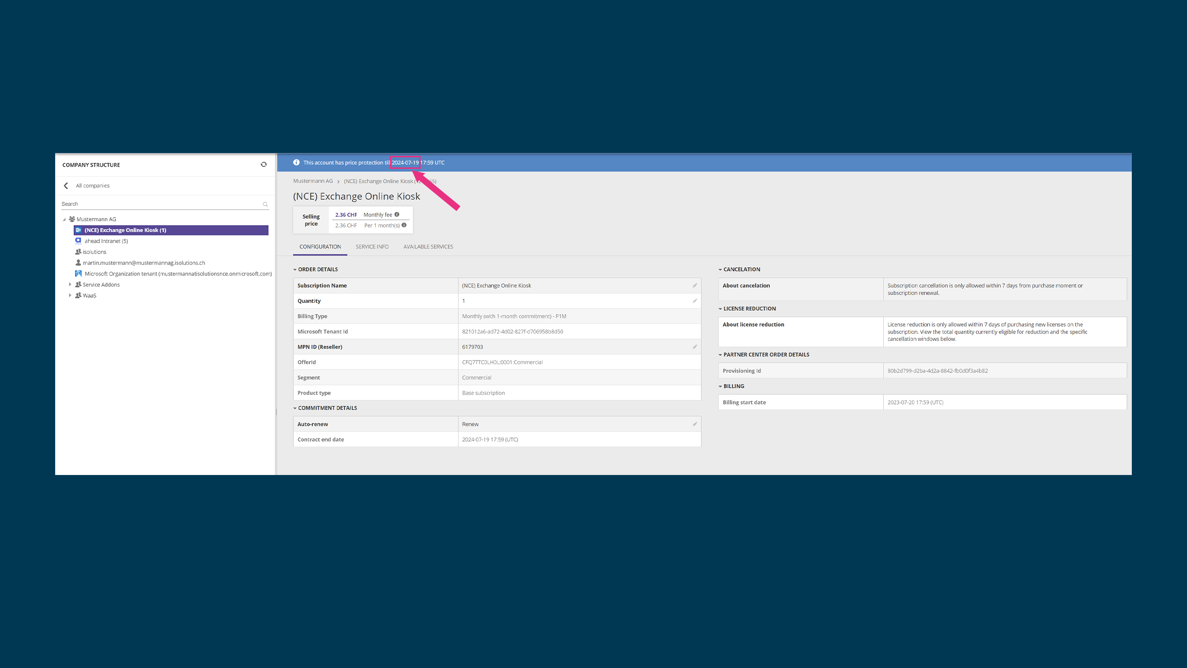1187x668 pixels.
Task: Click the info icon in the price protection banner
Action: 296,162
